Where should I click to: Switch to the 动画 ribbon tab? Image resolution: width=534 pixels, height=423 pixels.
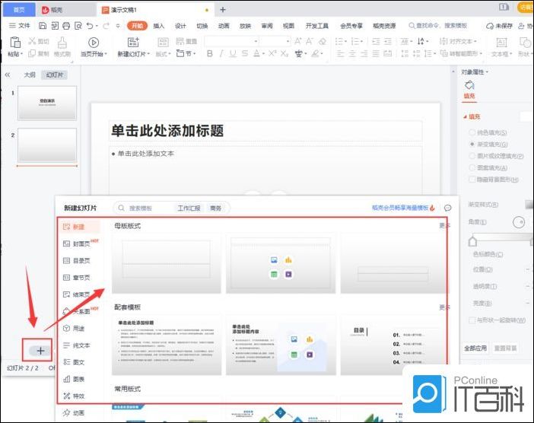pyautogui.click(x=224, y=26)
